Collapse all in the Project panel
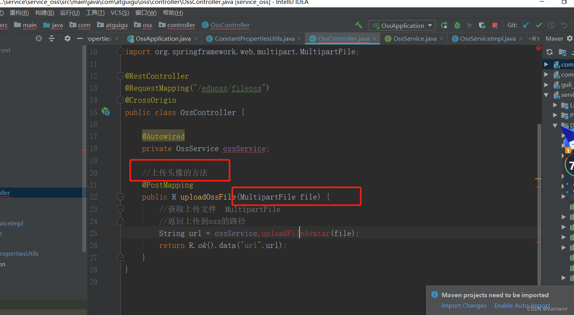The width and height of the screenshot is (574, 315). (51, 38)
